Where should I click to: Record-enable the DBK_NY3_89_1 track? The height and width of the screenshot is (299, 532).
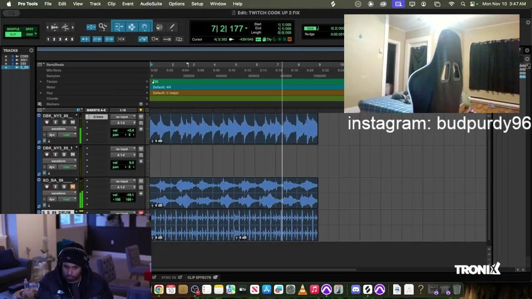pos(47,154)
